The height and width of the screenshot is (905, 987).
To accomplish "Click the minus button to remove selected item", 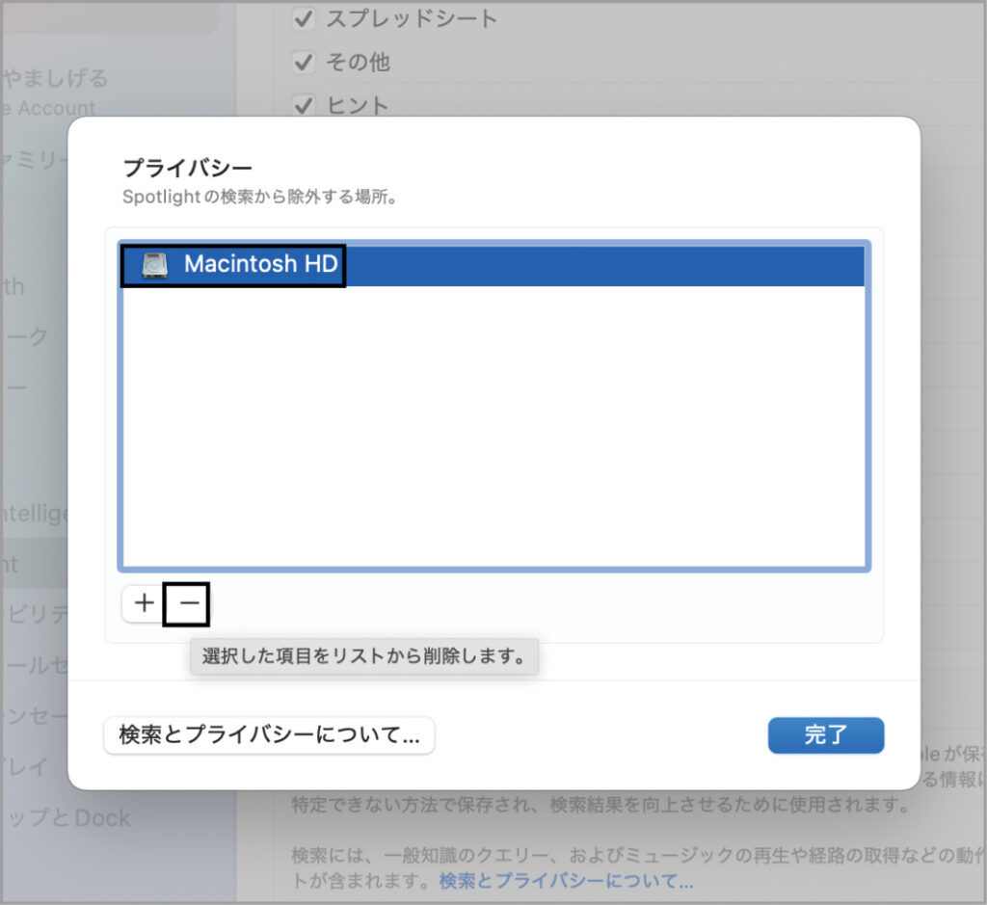I will click(187, 603).
